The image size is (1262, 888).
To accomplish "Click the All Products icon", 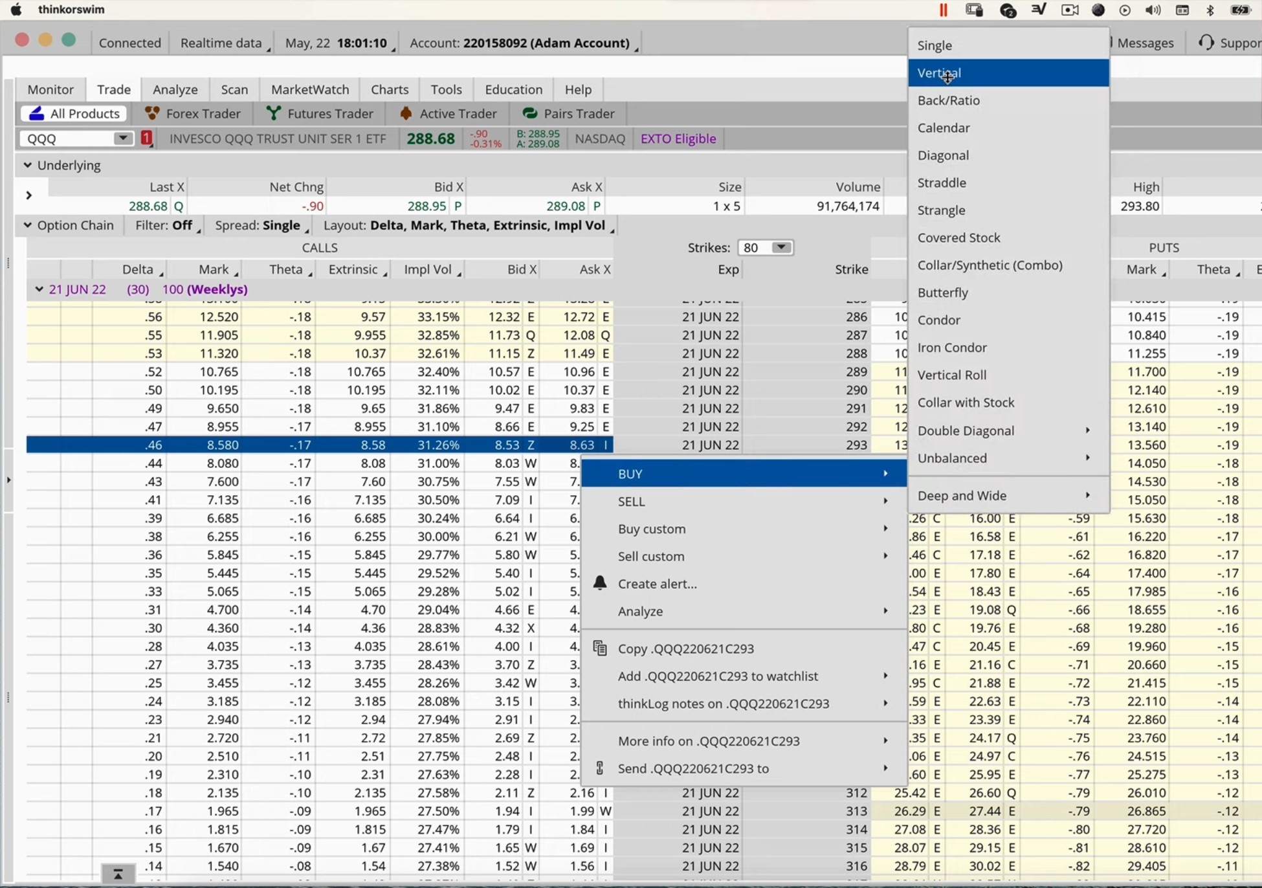I will click(x=37, y=113).
